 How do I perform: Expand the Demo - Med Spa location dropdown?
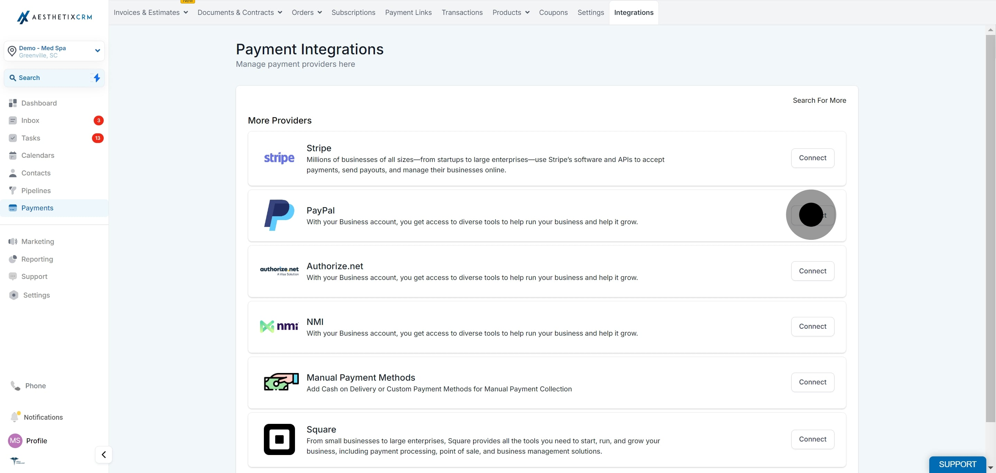coord(54,51)
